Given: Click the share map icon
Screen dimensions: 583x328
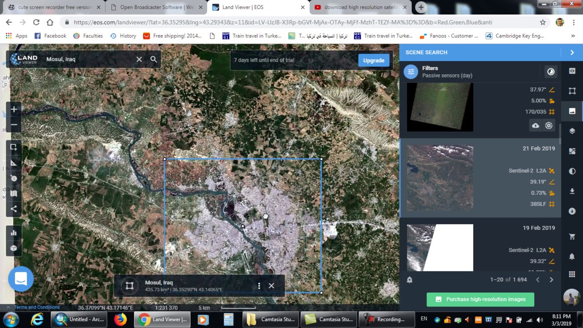Looking at the screenshot, I should [x=14, y=209].
